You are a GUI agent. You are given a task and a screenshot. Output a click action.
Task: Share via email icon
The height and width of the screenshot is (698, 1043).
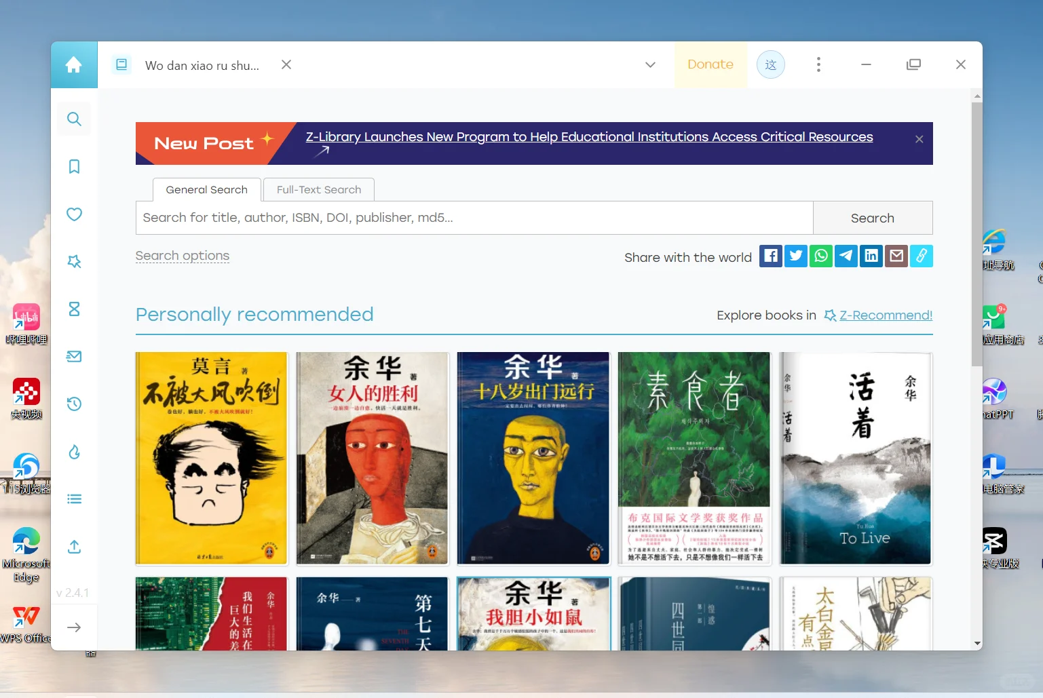point(896,256)
